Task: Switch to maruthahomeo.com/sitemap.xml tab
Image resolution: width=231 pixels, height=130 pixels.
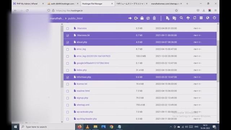Action: (x=166, y=4)
